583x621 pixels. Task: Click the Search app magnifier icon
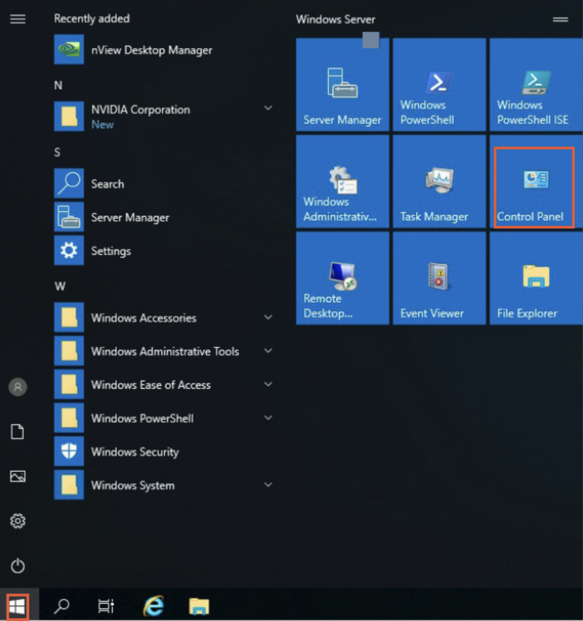tap(69, 183)
